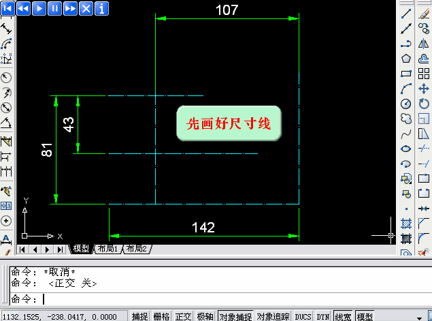Select the Point drawing tool
Screen dimensions: 432x321
(x=406, y=209)
